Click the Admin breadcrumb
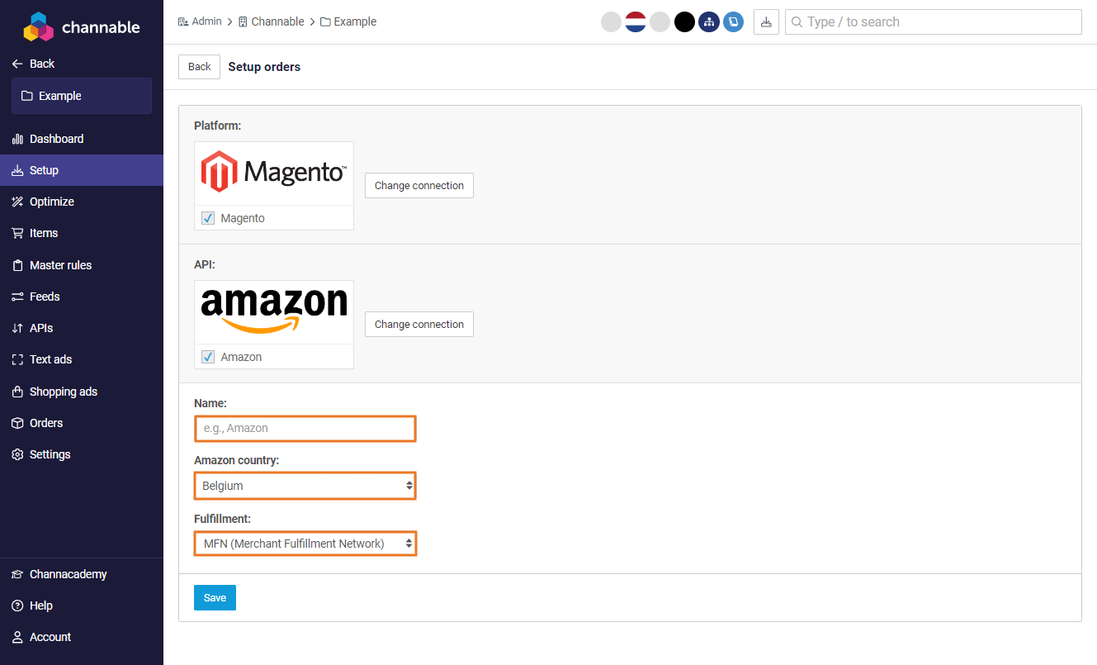 (x=200, y=21)
